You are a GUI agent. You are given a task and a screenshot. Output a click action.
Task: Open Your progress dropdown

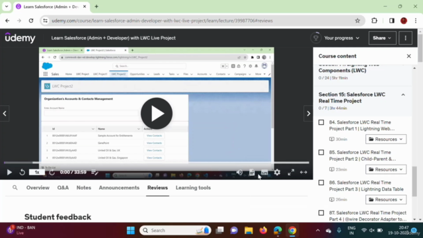[x=342, y=38]
